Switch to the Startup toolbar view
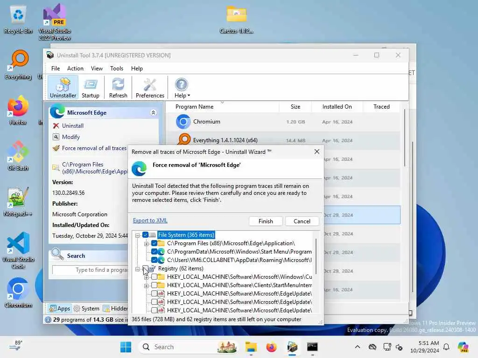Image resolution: width=478 pixels, height=358 pixels. tap(90, 88)
